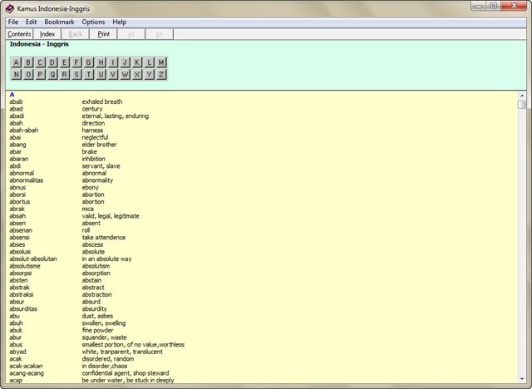
Task: Click the Print button
Action: pyautogui.click(x=103, y=34)
